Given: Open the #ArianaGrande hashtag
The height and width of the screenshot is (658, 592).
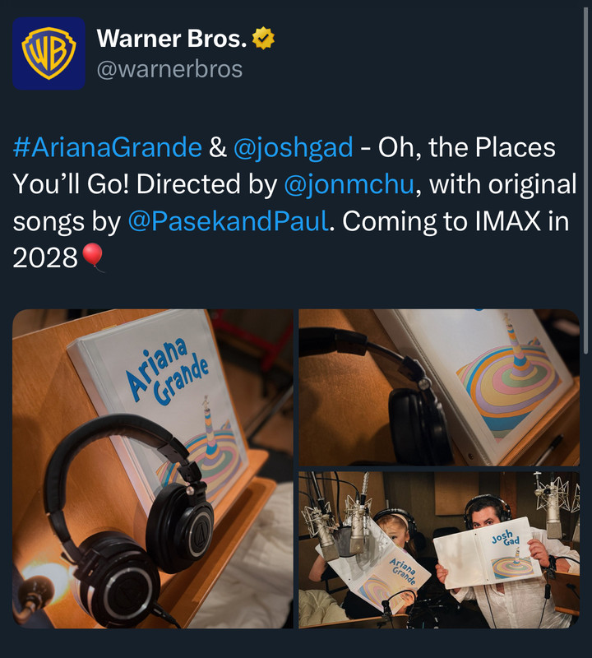Looking at the screenshot, I should (108, 147).
